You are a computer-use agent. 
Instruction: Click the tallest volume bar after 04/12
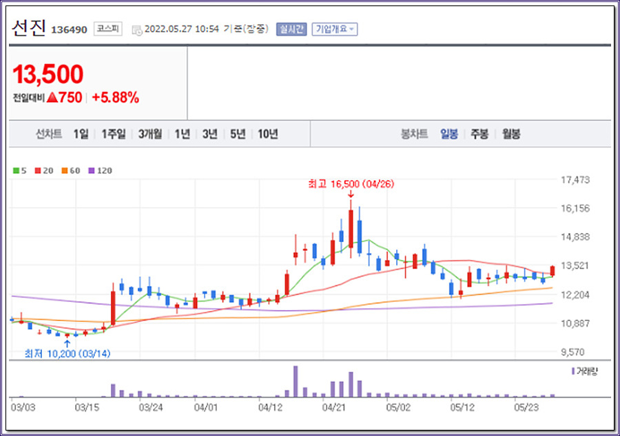(x=296, y=382)
